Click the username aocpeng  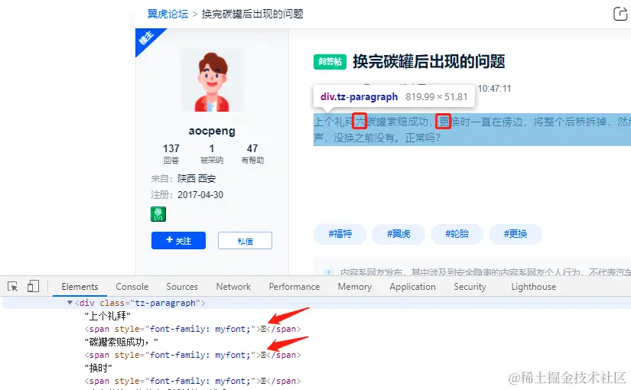click(x=212, y=132)
